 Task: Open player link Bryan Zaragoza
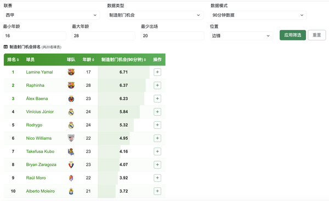pyautogui.click(x=41, y=164)
